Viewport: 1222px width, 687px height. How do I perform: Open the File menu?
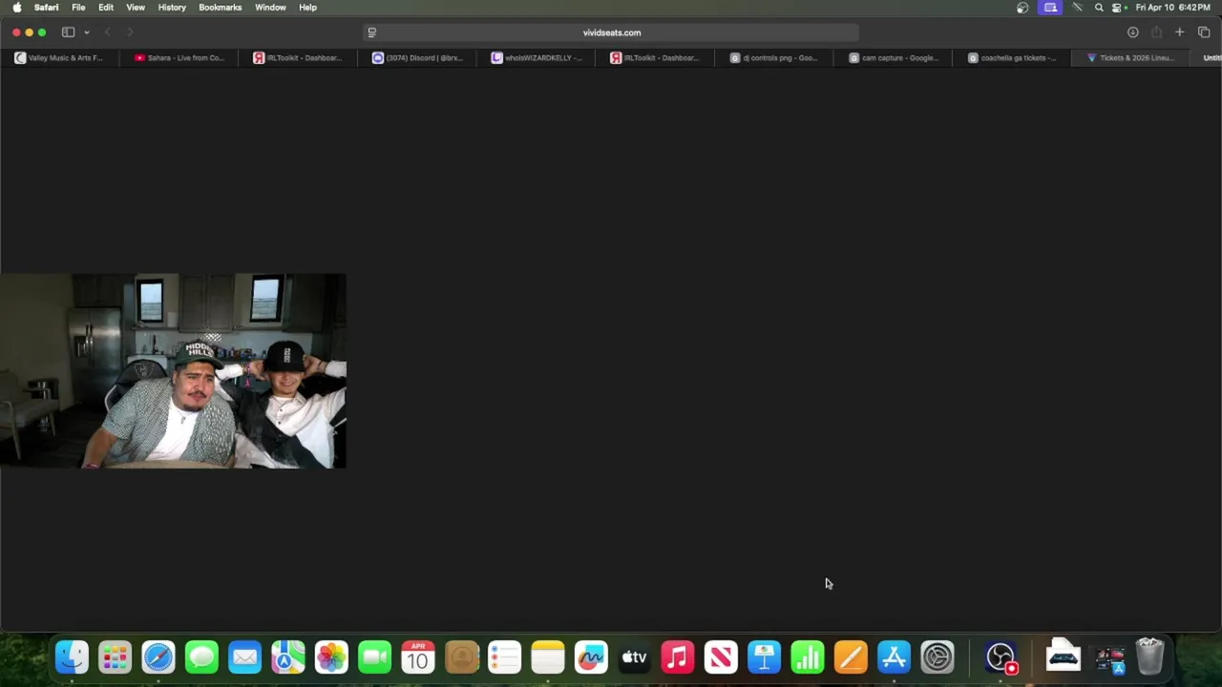point(78,8)
